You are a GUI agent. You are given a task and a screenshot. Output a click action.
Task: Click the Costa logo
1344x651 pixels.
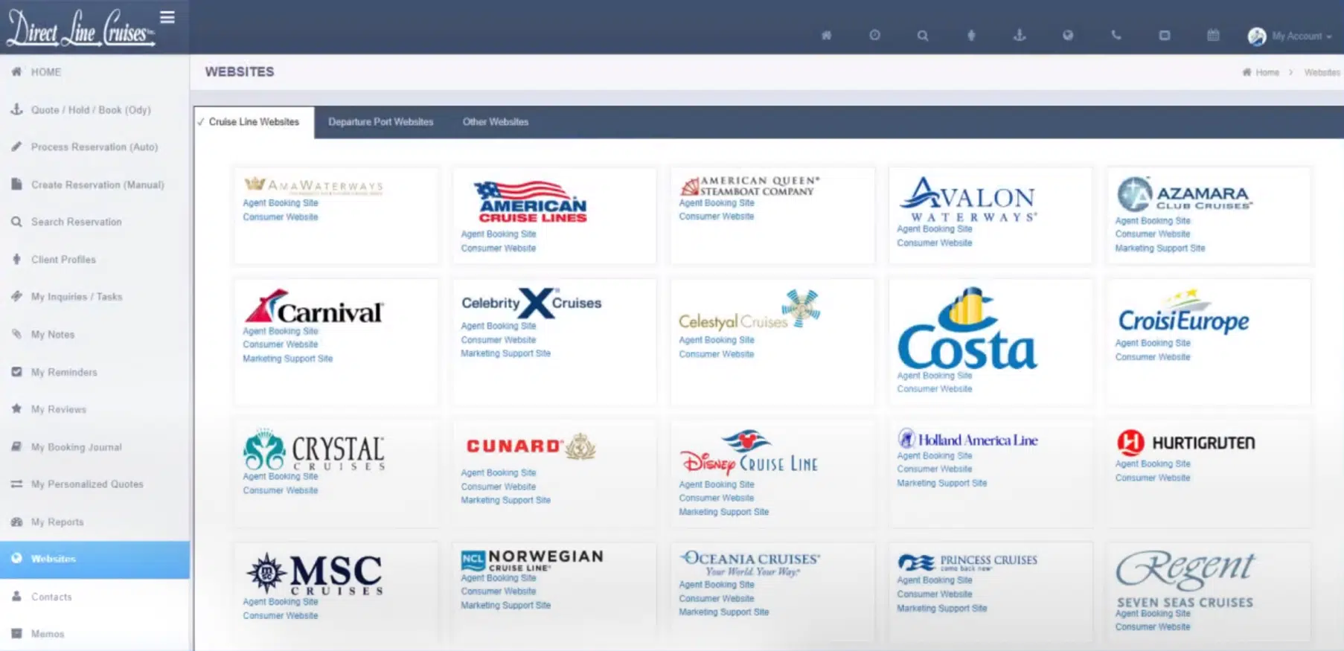point(967,329)
